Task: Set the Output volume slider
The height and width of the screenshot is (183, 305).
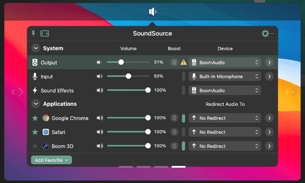Action: [x=129, y=62]
